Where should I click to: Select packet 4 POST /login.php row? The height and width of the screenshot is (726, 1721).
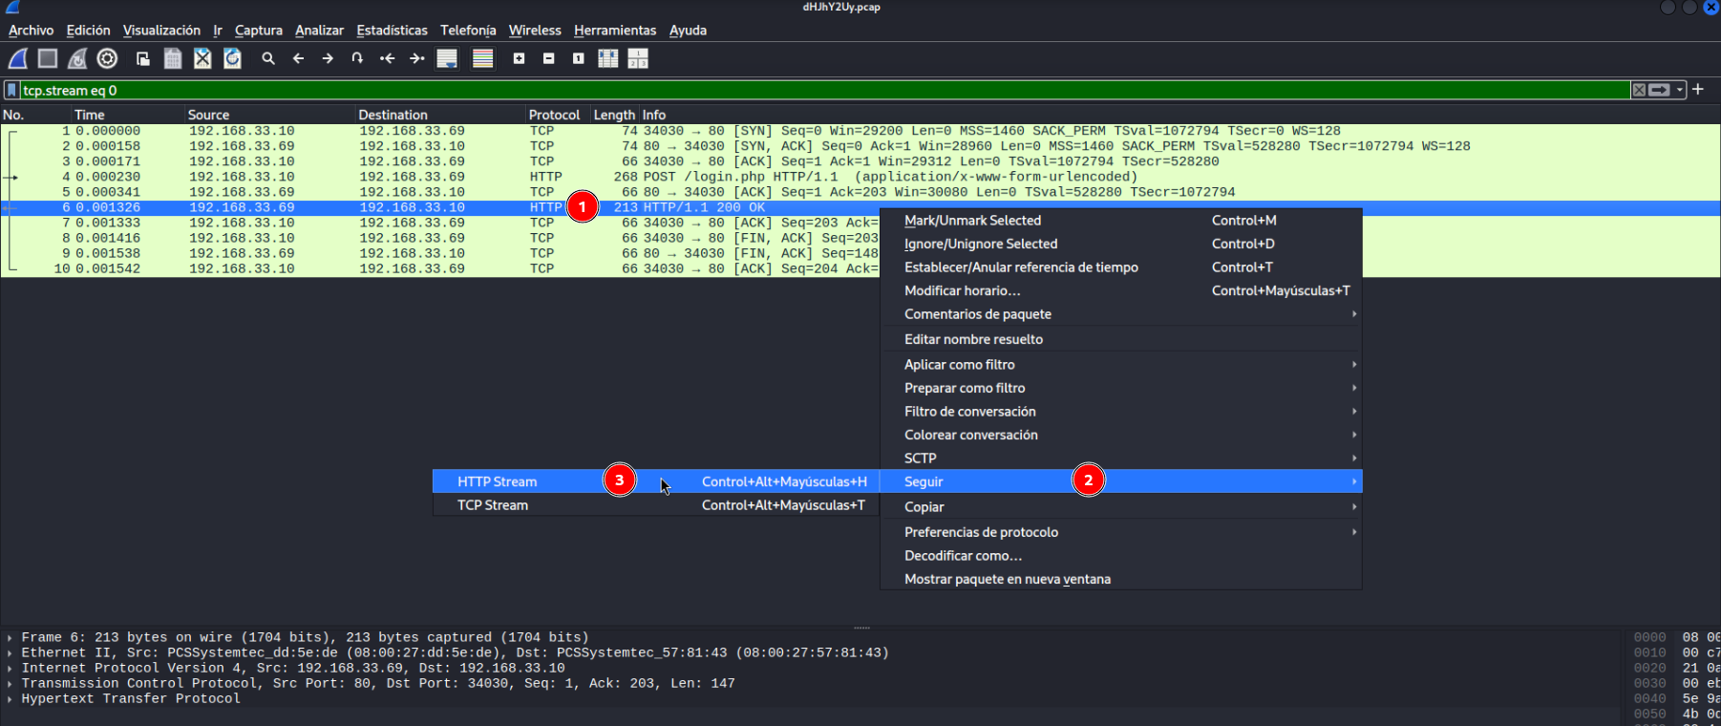[x=860, y=177]
